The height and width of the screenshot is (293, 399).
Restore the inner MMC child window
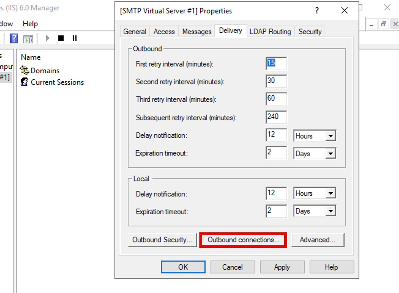click(x=383, y=24)
